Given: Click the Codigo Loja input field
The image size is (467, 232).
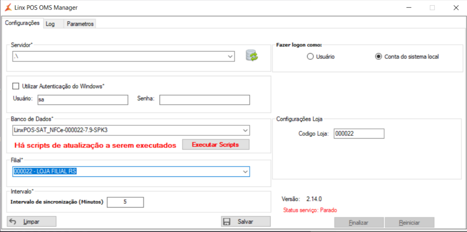Looking at the screenshot, I should pyautogui.click(x=359, y=133).
